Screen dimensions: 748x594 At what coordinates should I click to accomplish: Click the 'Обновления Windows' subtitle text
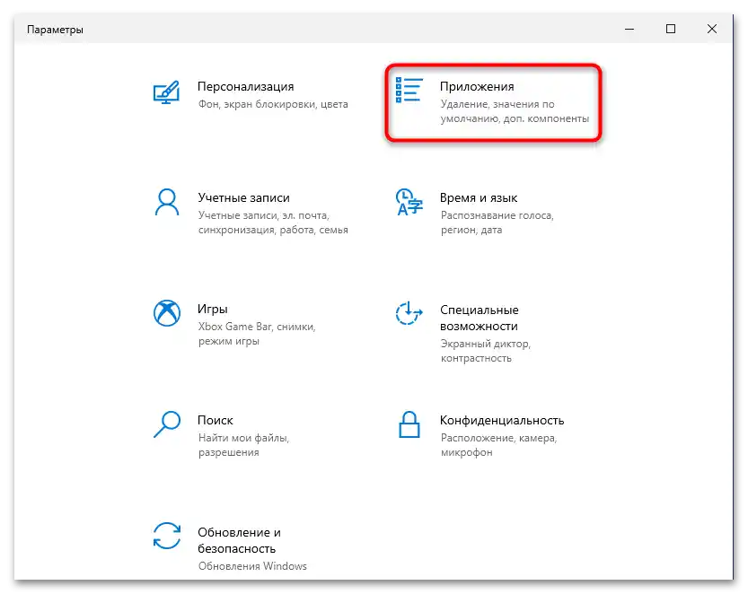point(252,566)
